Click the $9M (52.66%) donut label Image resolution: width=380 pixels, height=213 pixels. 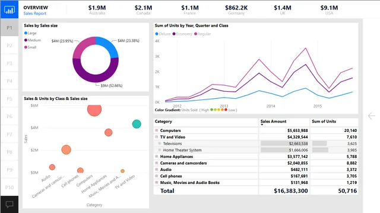pyautogui.click(x=112, y=86)
